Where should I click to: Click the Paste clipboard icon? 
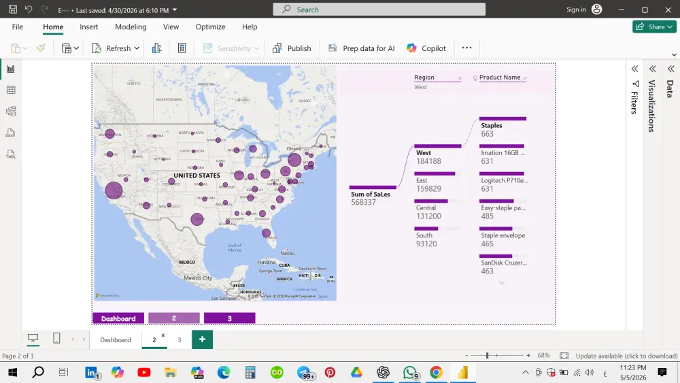(x=16, y=48)
